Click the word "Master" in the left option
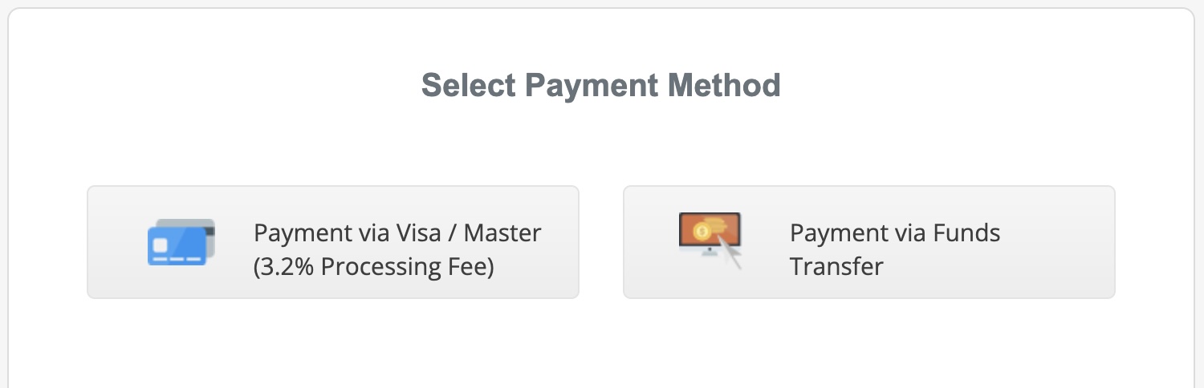The image size is (1204, 388). point(503,233)
